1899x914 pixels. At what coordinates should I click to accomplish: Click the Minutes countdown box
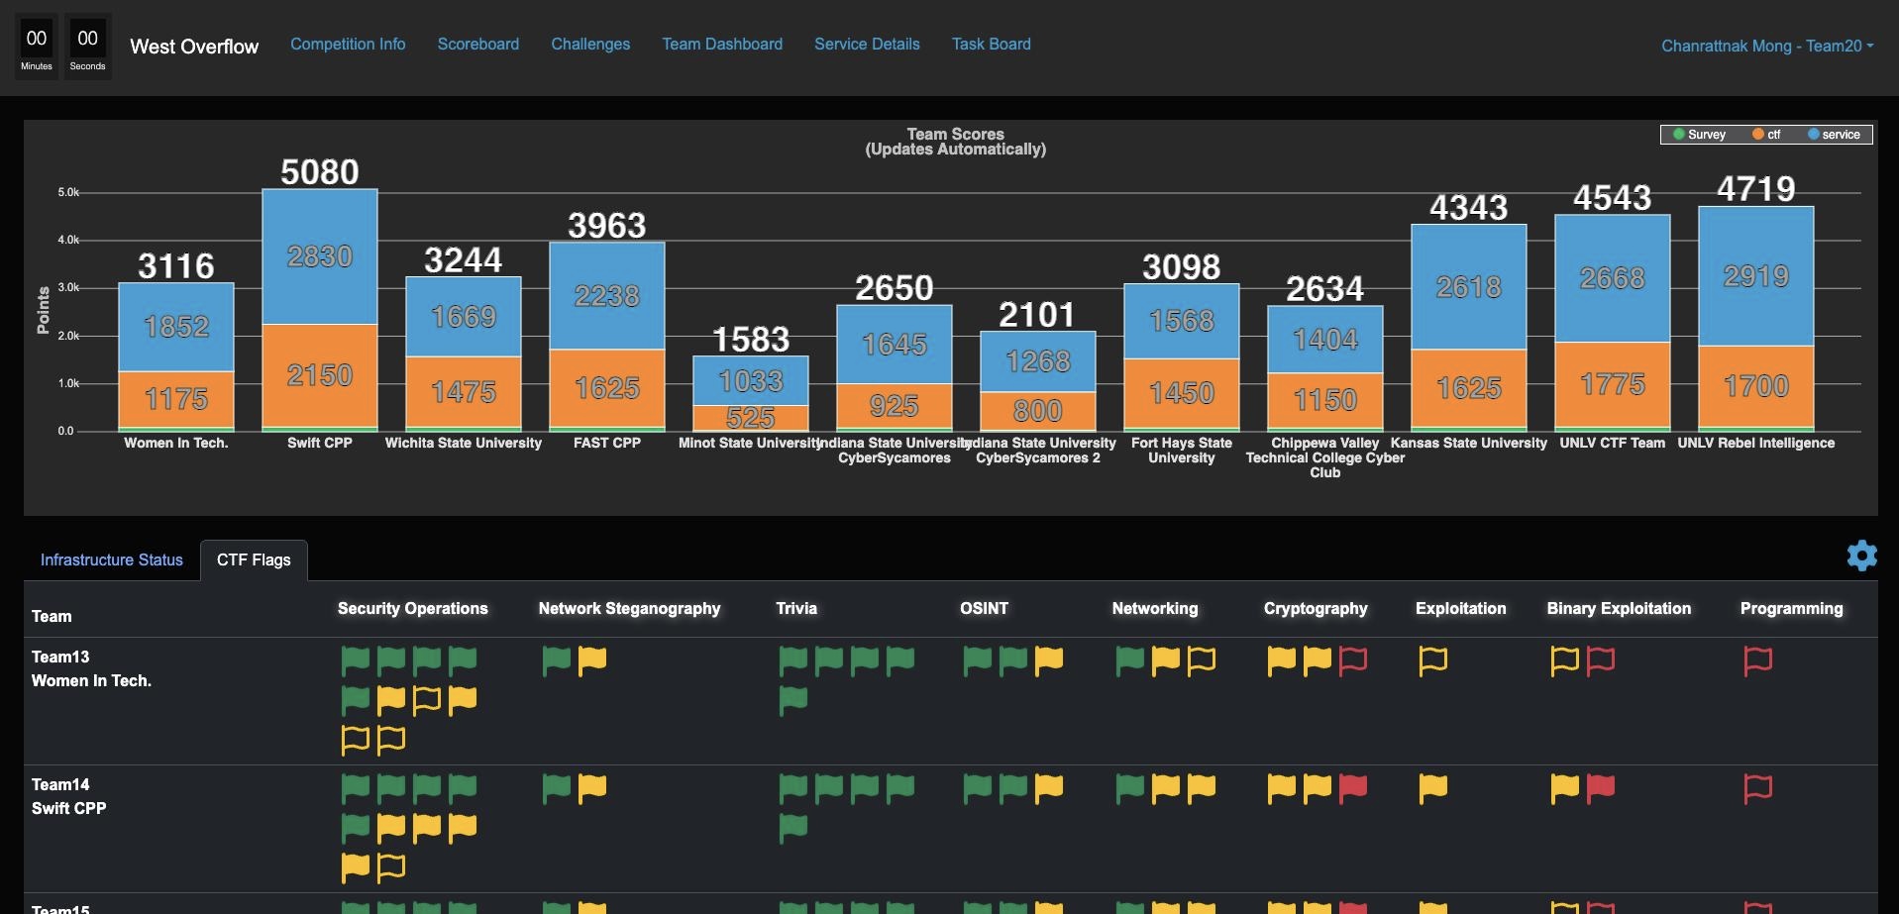tap(37, 46)
